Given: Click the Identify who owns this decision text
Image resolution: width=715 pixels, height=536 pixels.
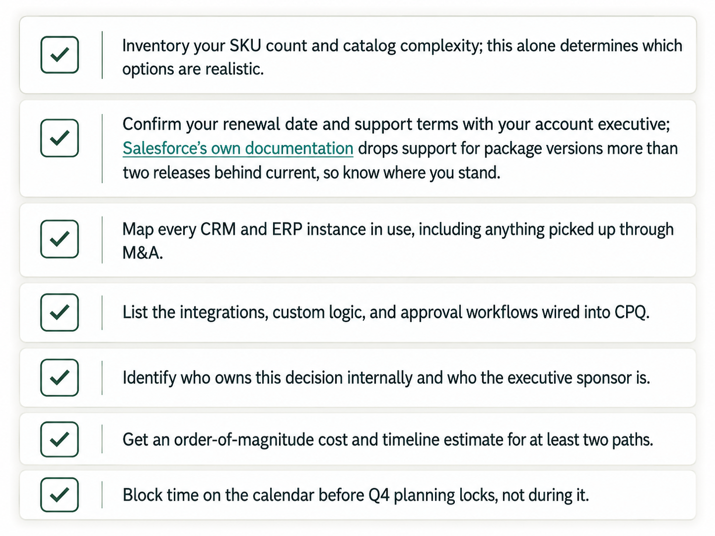Looking at the screenshot, I should [386, 378].
